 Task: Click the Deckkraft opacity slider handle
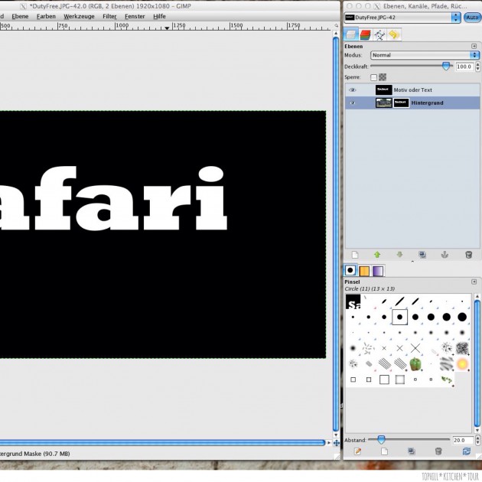pos(446,66)
